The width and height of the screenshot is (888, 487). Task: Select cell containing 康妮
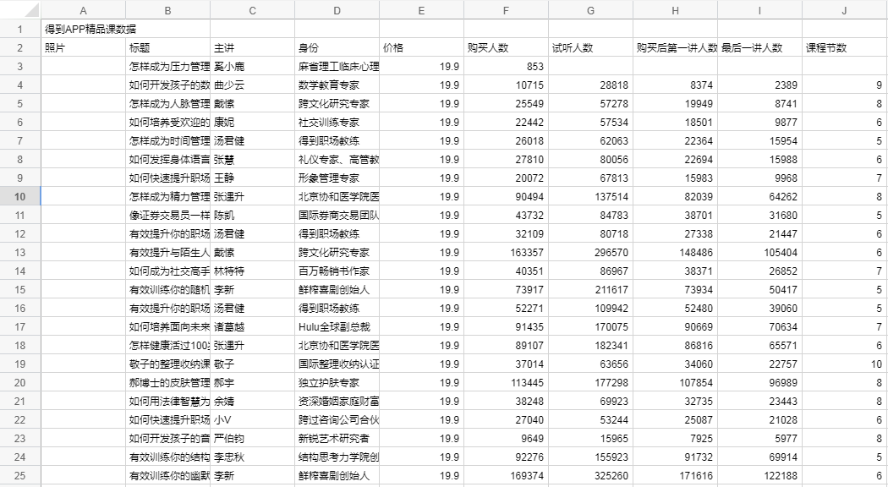click(252, 123)
